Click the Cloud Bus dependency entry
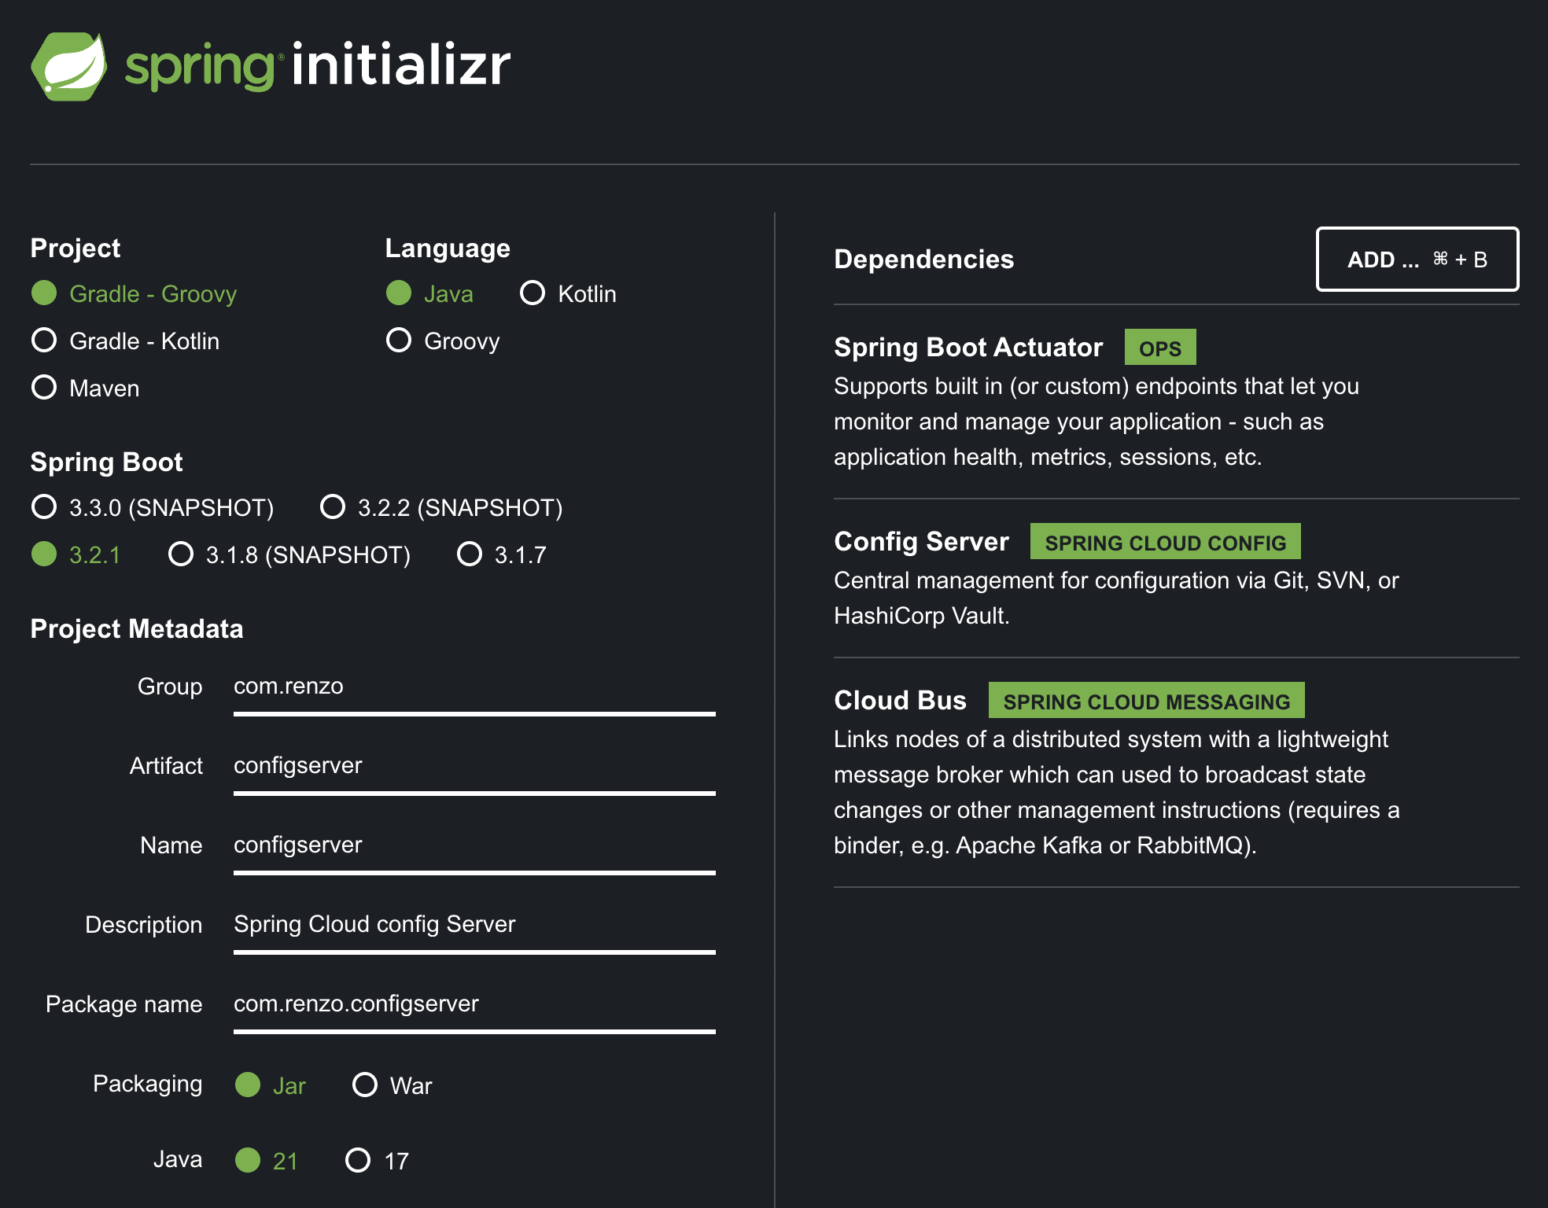 pos(900,701)
